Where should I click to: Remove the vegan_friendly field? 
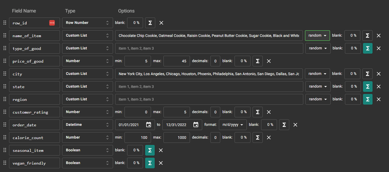coord(161,163)
